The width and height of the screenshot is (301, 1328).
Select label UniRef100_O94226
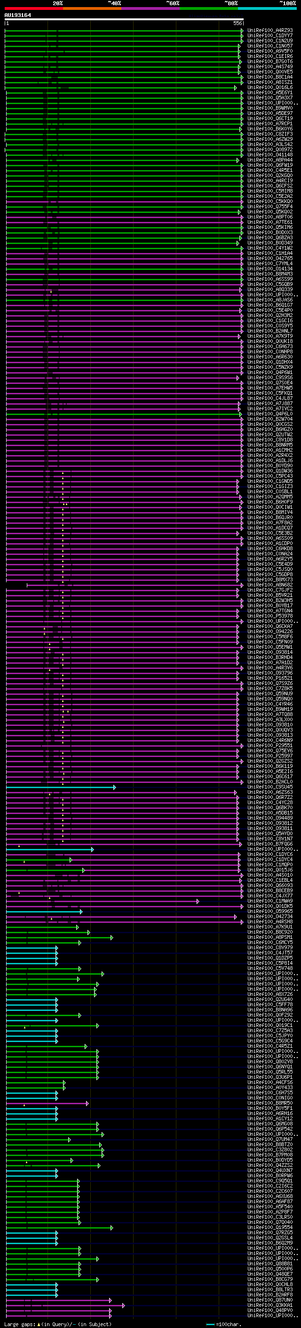pos(270,632)
